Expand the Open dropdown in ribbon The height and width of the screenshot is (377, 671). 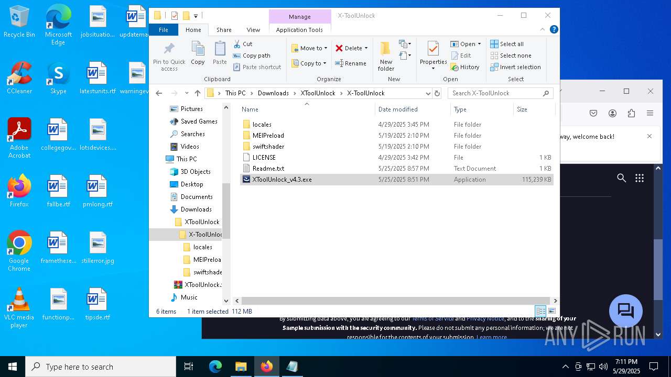[479, 44]
